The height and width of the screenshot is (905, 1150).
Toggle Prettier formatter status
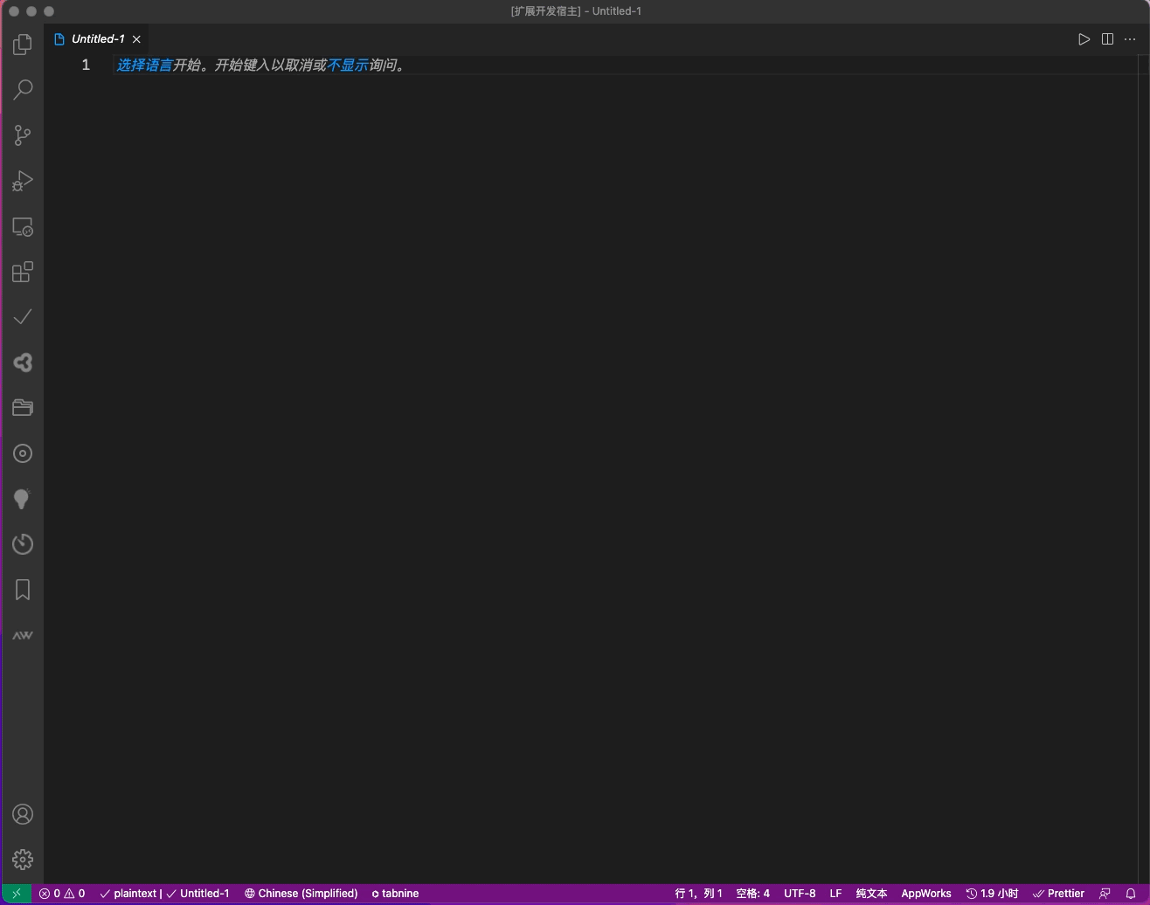1058,894
